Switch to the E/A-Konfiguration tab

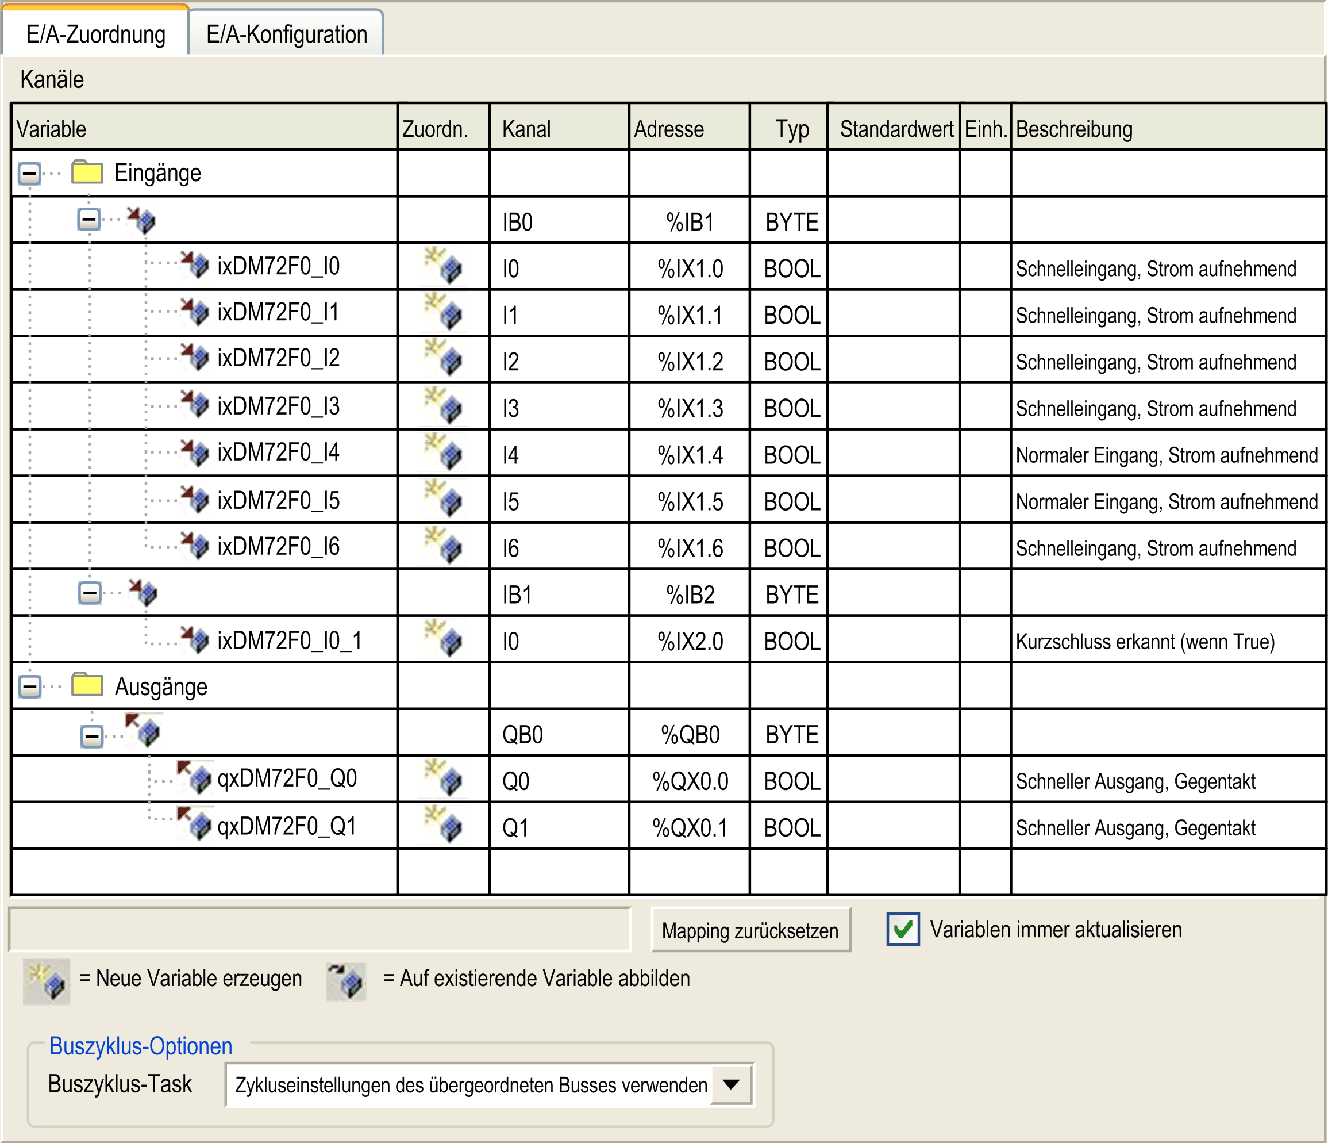pos(286,33)
